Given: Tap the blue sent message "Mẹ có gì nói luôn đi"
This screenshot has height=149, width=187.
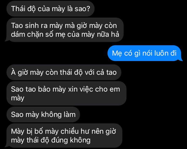Looking at the screenshot, I should pyautogui.click(x=145, y=53).
